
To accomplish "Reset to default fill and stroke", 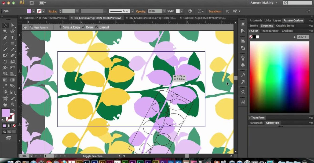I will [x=3, y=120].
